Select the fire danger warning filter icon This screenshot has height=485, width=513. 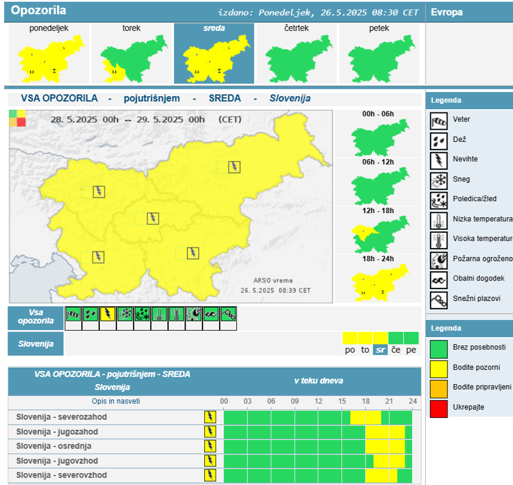[194, 314]
